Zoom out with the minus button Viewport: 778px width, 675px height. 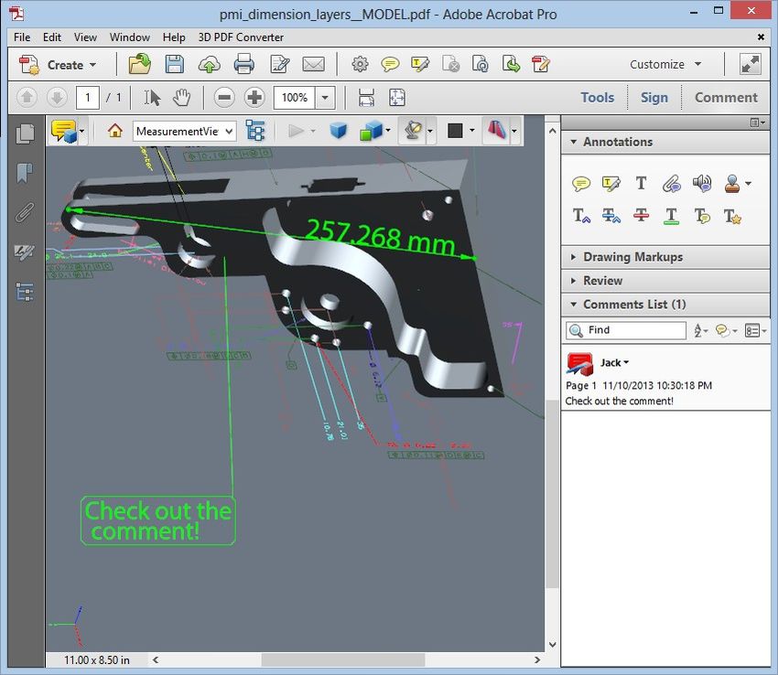[x=224, y=97]
